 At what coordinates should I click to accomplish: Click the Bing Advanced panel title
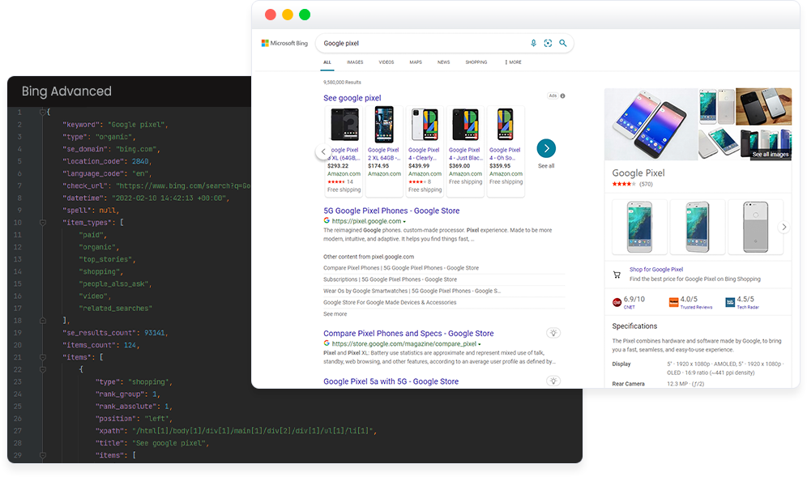pos(66,91)
